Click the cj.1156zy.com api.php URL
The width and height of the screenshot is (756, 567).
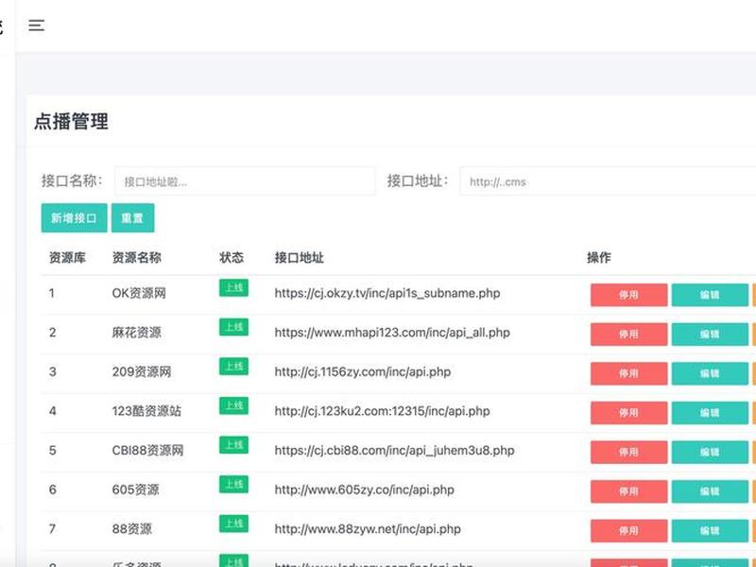tap(363, 371)
